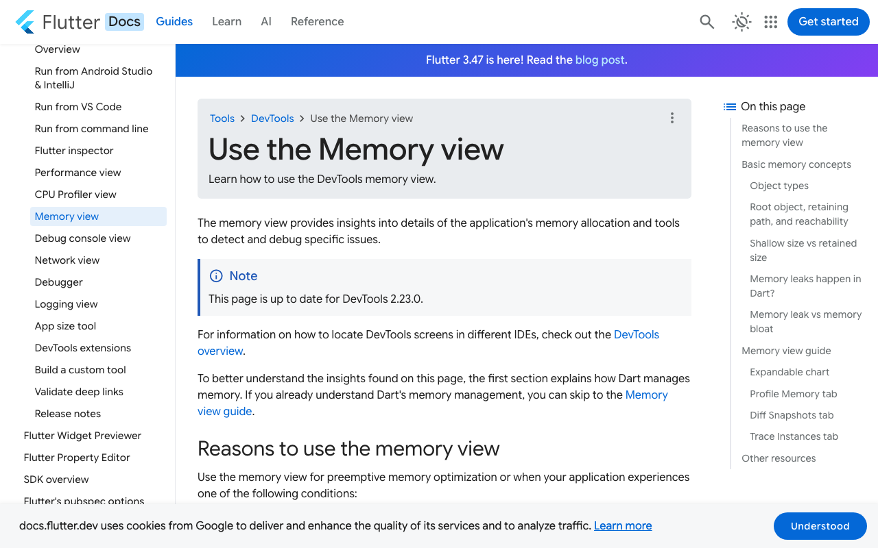
Task: Select the highlighted Memory view item
Action: click(98, 216)
